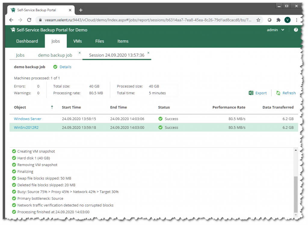Open the Items tab
This screenshot has height=225, width=308.
[x=123, y=41]
